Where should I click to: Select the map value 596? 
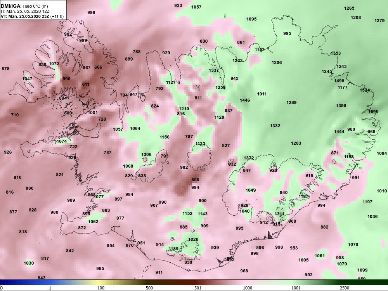[66, 79]
